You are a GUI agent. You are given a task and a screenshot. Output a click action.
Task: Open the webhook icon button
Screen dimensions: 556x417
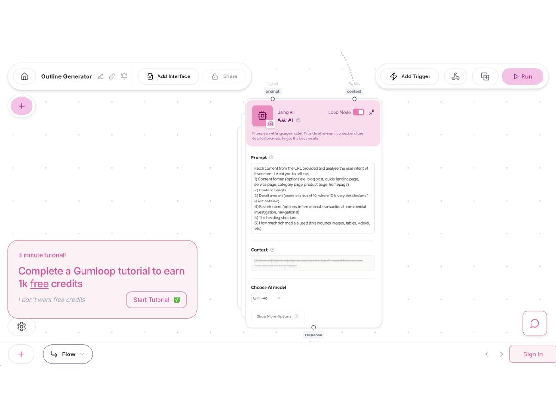pyautogui.click(x=455, y=76)
